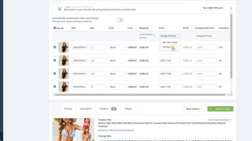Image resolution: width=252 pixels, height=141 pixels.
Task: Check the Use all checkbox
Action: pyautogui.click(x=55, y=28)
